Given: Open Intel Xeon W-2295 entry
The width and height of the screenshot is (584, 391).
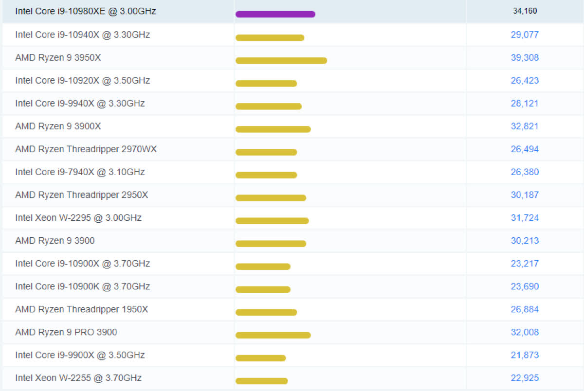Looking at the screenshot, I should tap(78, 218).
